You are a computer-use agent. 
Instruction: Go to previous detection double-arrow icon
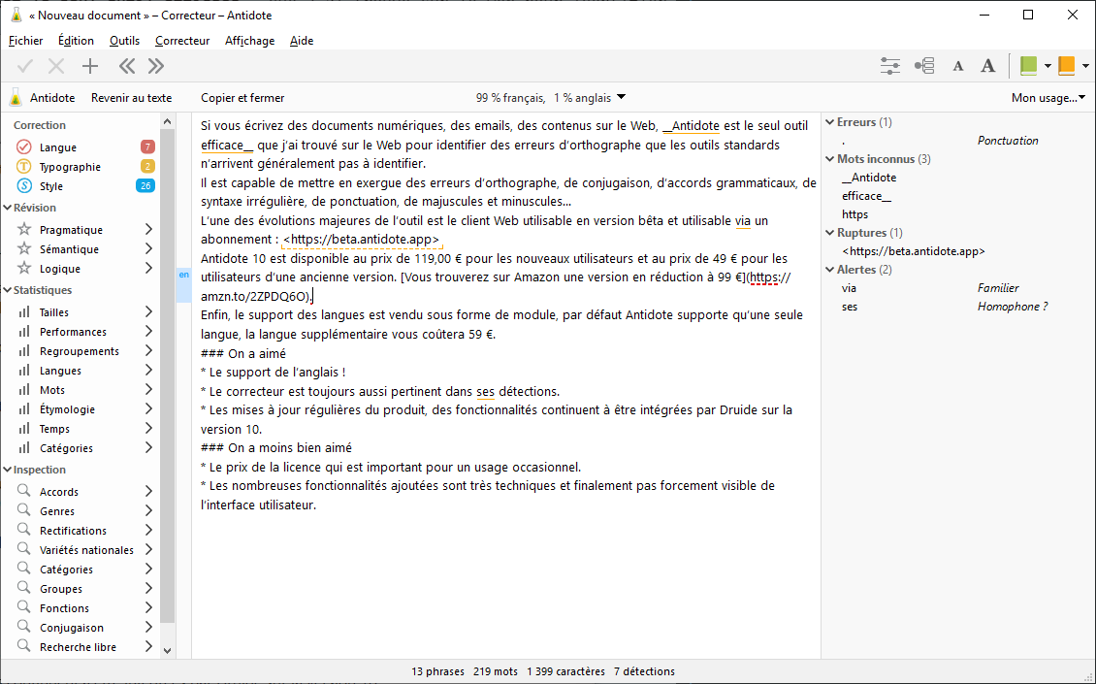pyautogui.click(x=126, y=66)
